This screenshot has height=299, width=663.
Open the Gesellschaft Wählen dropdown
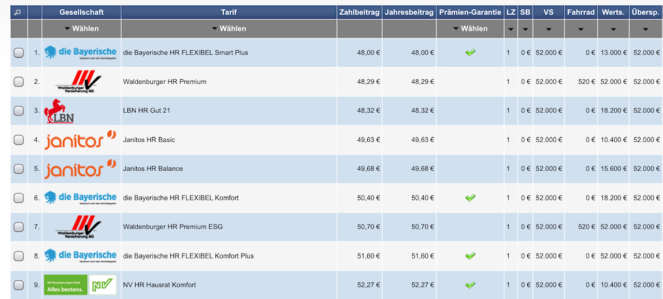point(81,29)
